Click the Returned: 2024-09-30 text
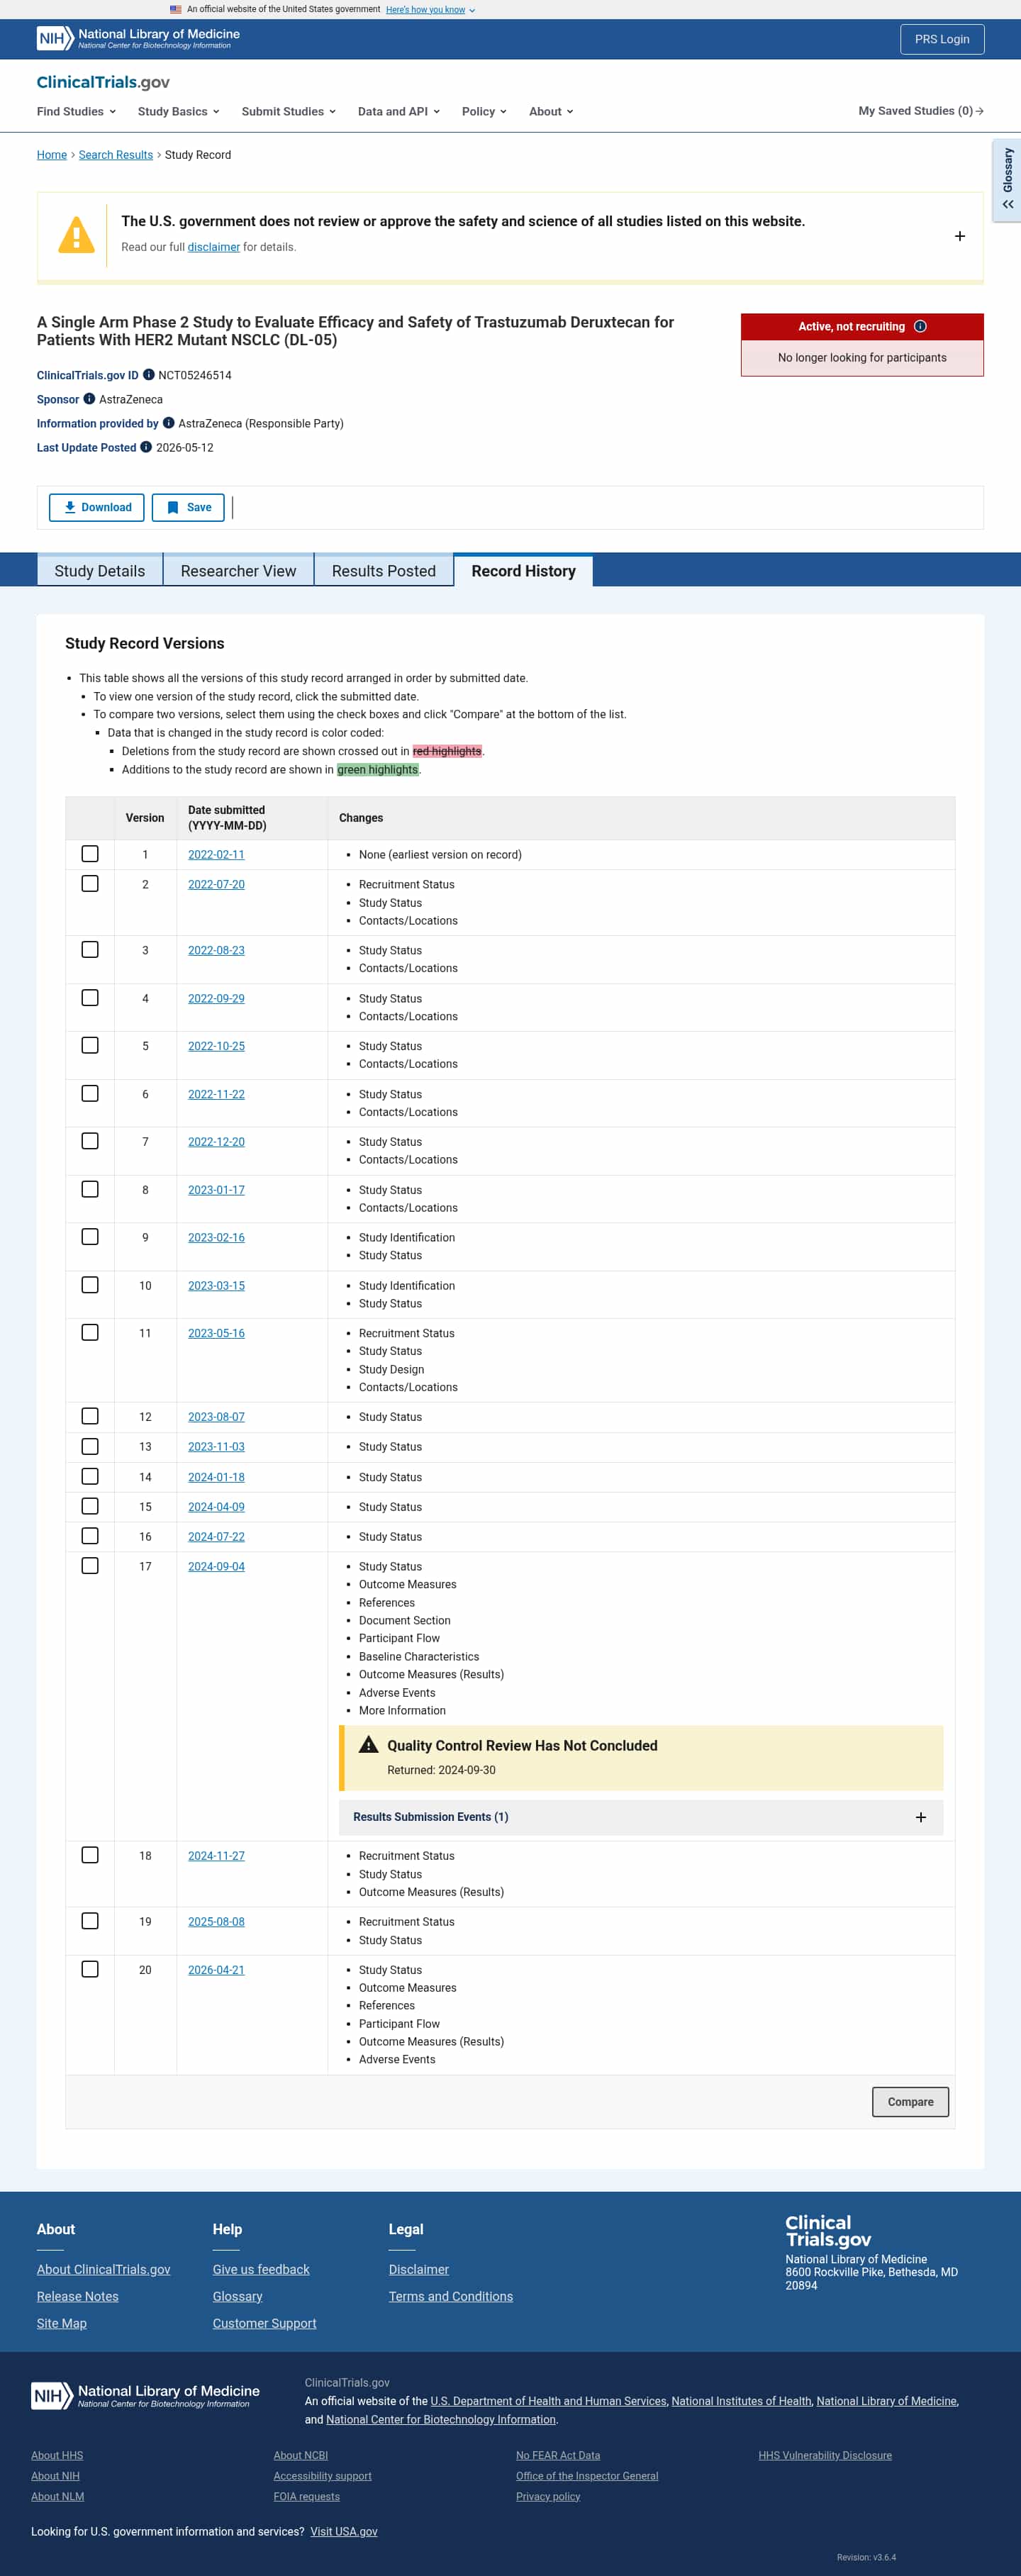This screenshot has width=1021, height=2576. 441,1770
